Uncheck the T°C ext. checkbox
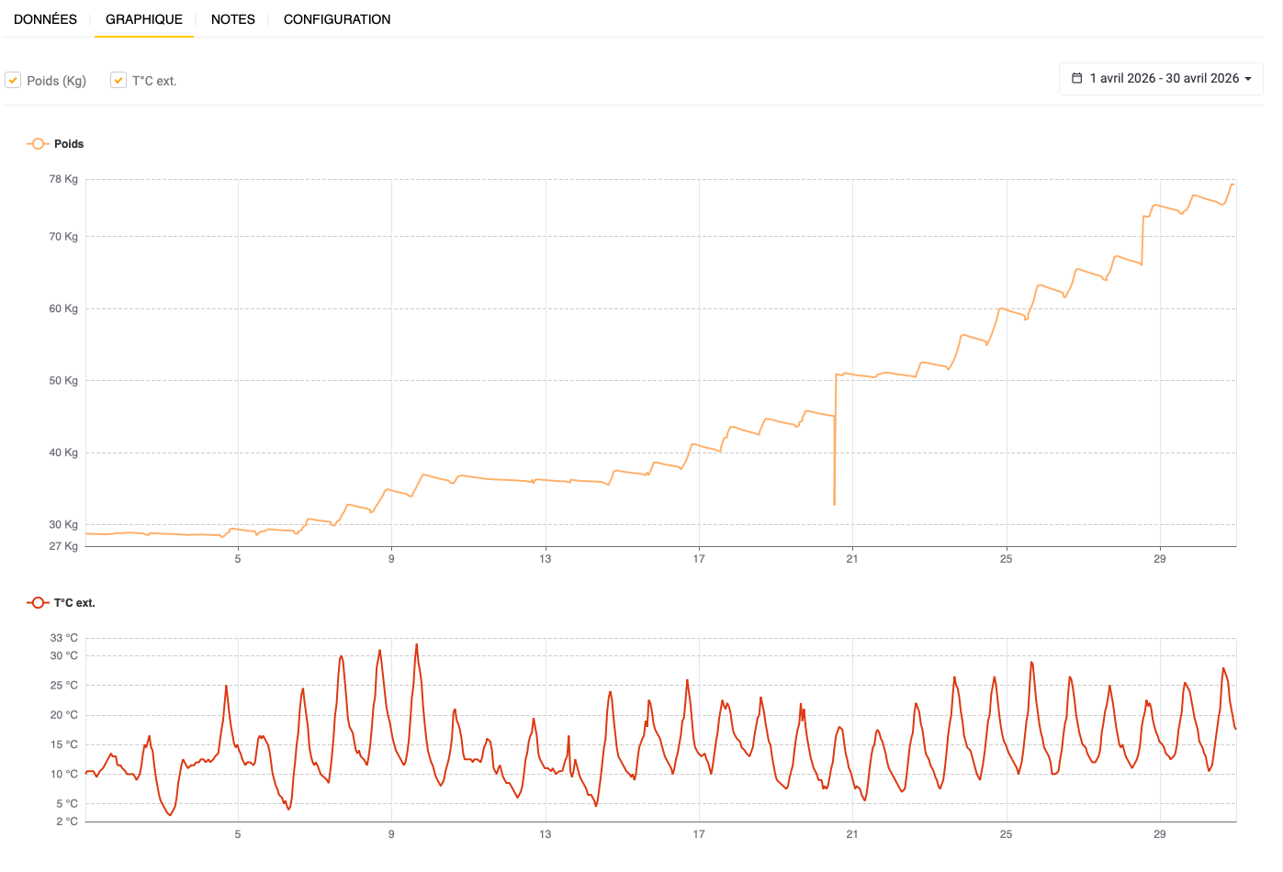Image resolution: width=1283 pixels, height=872 pixels. [x=118, y=80]
